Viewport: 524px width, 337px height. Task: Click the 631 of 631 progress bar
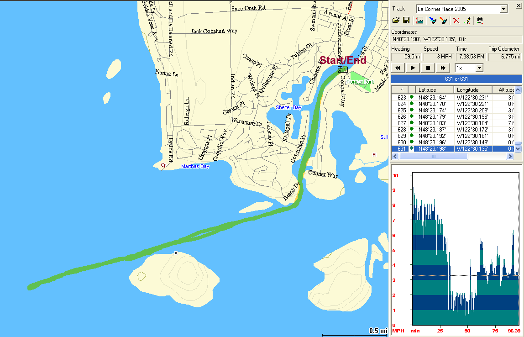pyautogui.click(x=456, y=79)
